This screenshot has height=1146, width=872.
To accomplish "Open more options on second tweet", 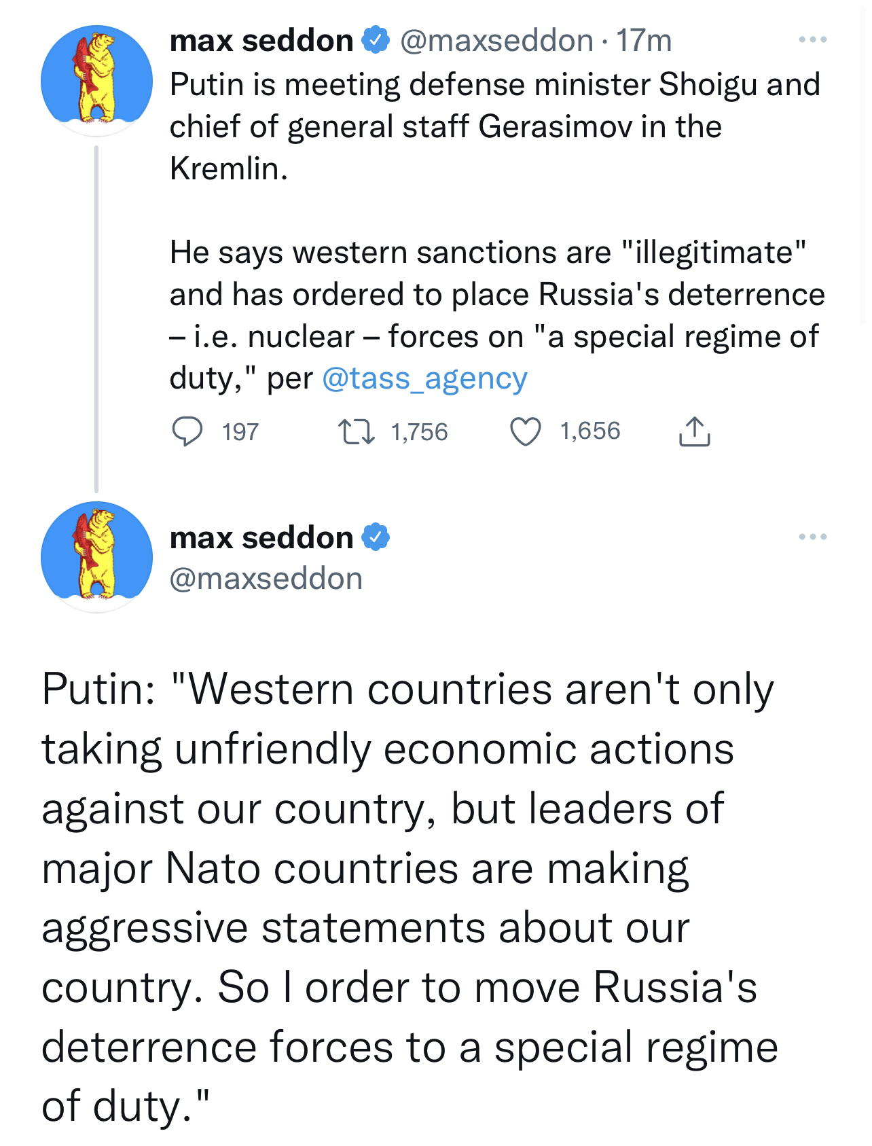I will pyautogui.click(x=812, y=537).
